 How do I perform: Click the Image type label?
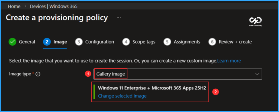[20, 74]
